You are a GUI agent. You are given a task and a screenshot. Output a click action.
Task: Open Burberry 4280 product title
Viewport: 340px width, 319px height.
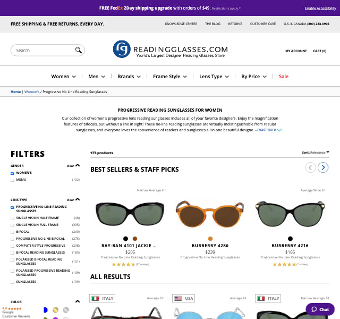click(210, 246)
